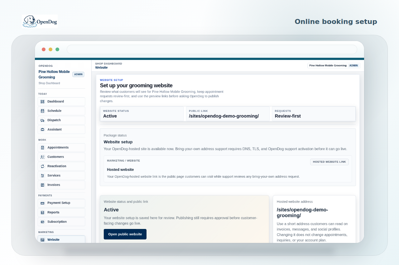Click the 'Hosted website' subheading
399x265 pixels.
(x=120, y=170)
